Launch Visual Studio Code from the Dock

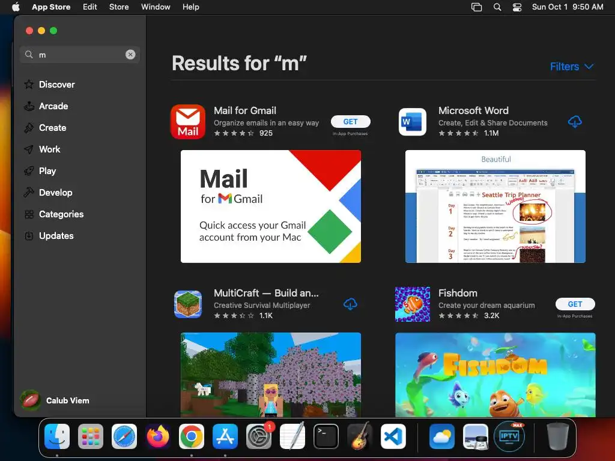(393, 436)
